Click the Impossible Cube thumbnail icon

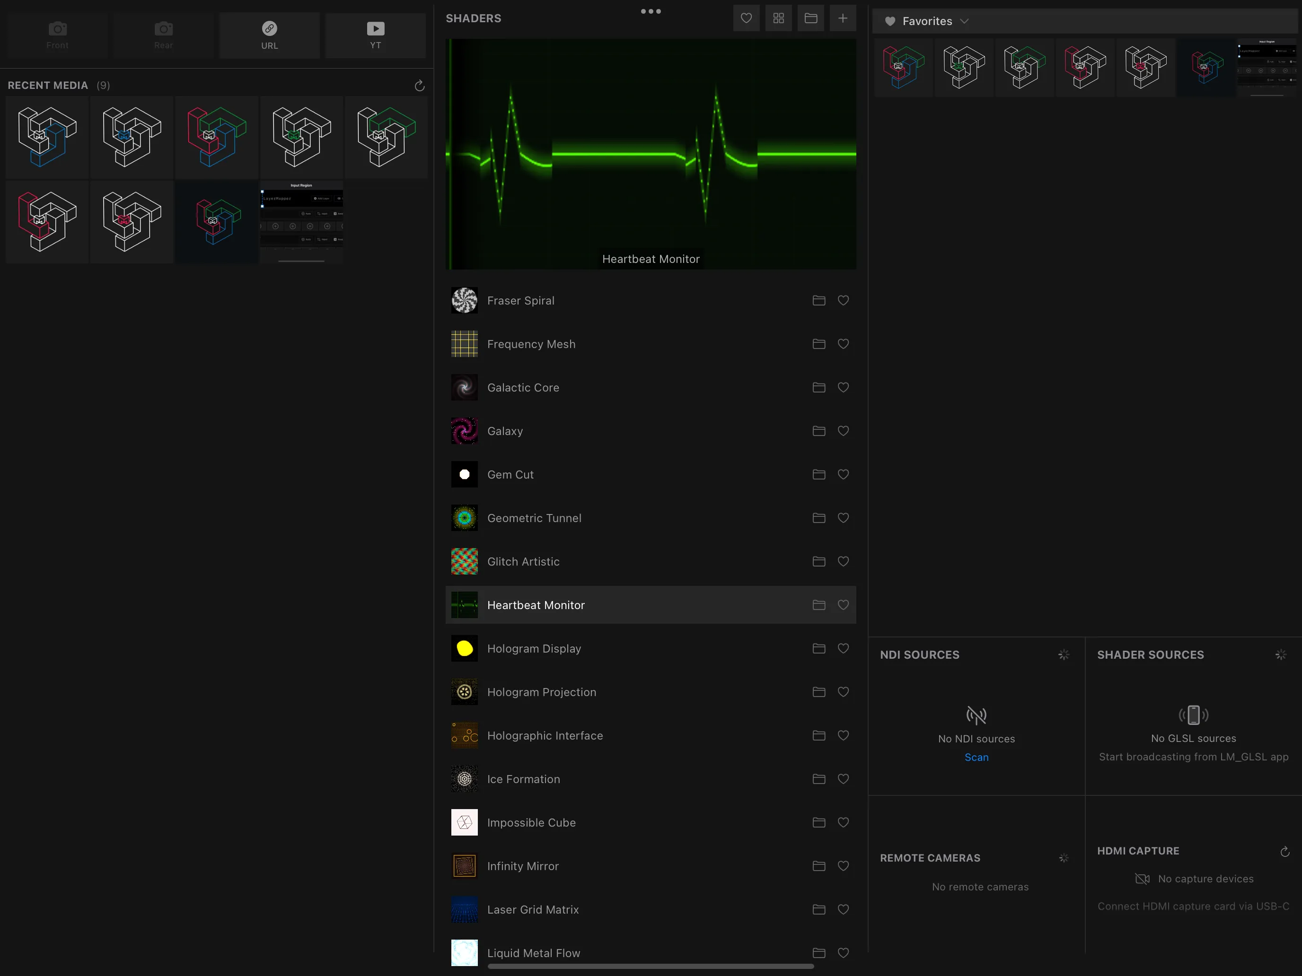[x=465, y=823]
